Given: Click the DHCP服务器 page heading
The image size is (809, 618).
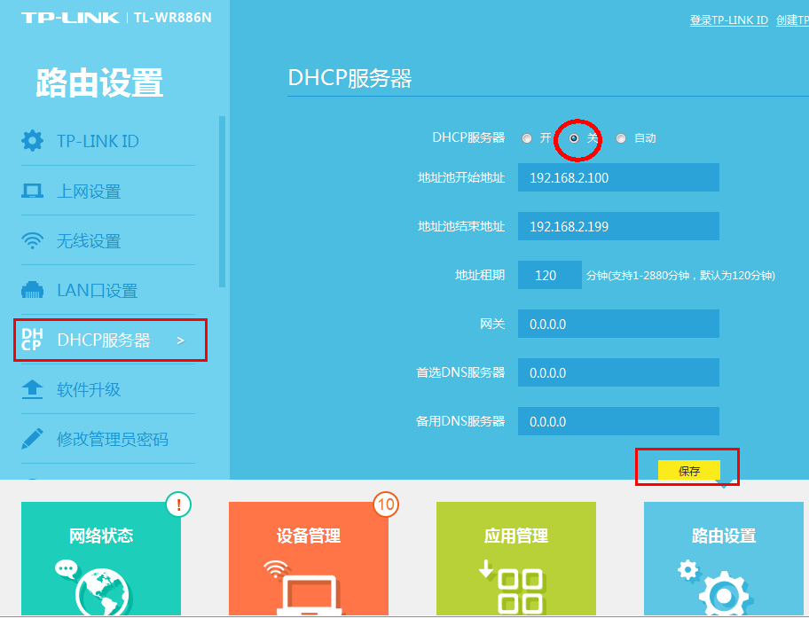Looking at the screenshot, I should coord(350,78).
